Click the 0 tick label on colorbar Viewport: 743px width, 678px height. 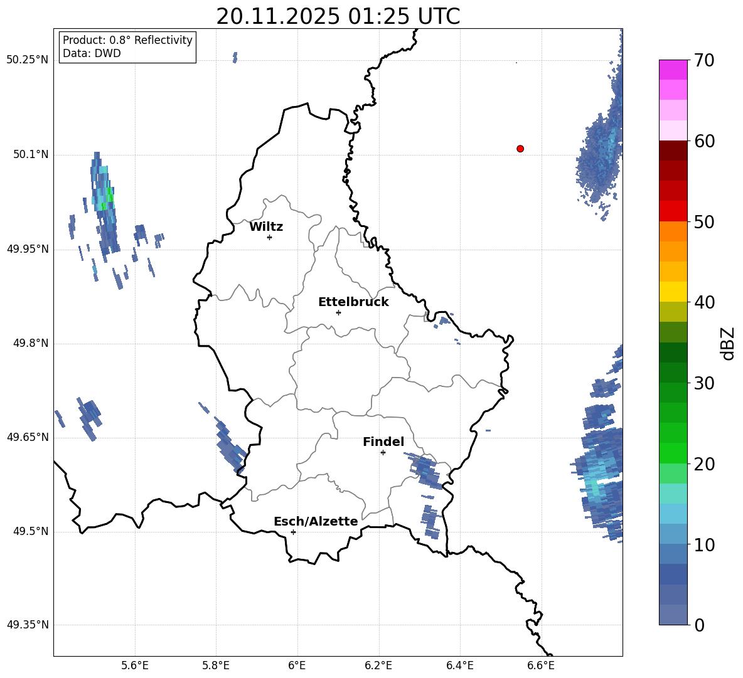pos(699,625)
